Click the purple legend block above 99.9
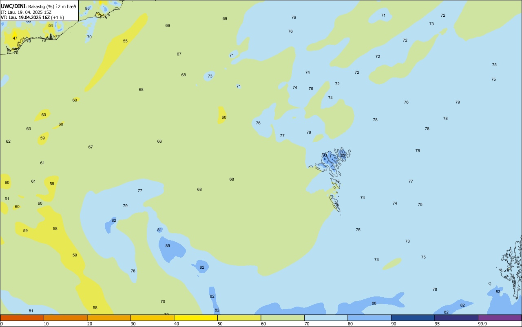 pos(500,318)
